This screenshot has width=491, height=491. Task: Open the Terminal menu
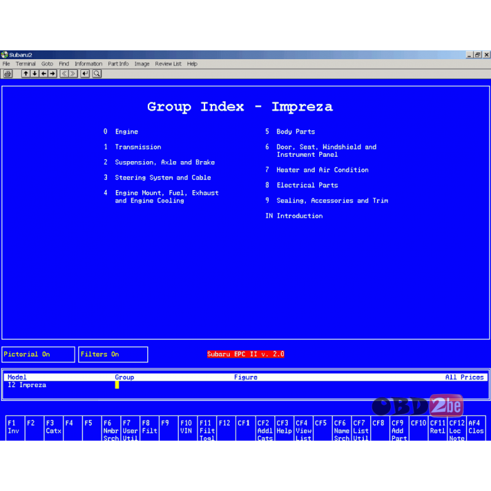coord(26,64)
